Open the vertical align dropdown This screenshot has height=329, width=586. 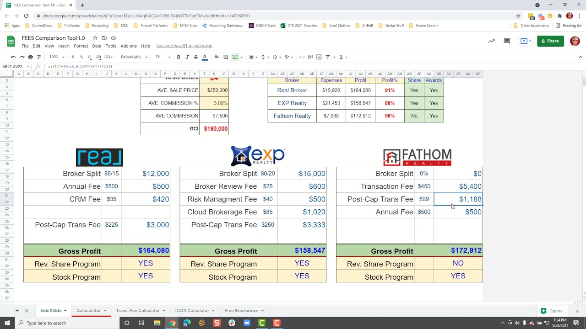[x=264, y=57]
